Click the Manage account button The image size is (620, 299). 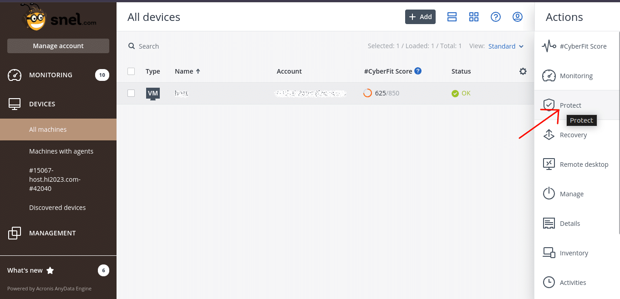[58, 46]
